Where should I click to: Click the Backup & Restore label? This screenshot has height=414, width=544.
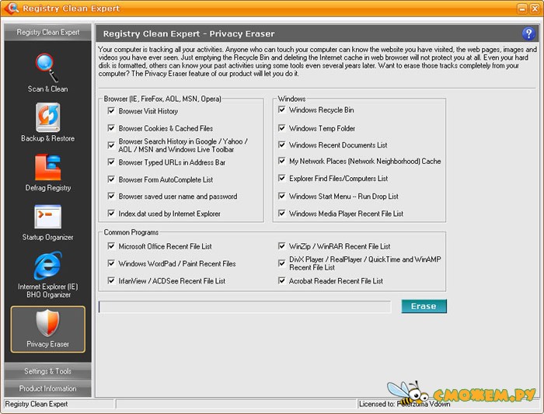pyautogui.click(x=48, y=138)
